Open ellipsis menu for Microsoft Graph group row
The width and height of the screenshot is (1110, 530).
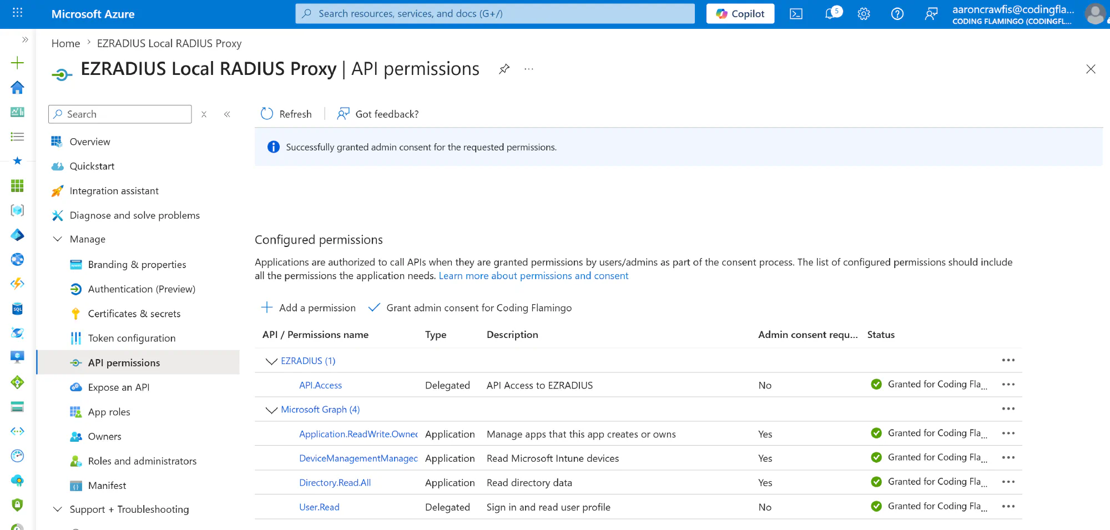1008,409
